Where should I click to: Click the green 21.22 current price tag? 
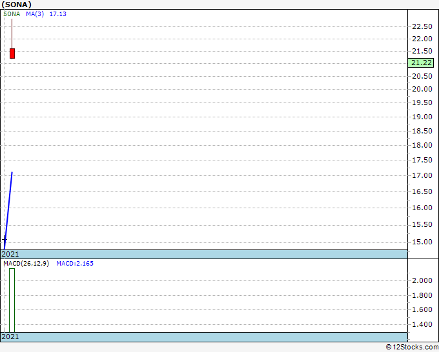[421, 63]
